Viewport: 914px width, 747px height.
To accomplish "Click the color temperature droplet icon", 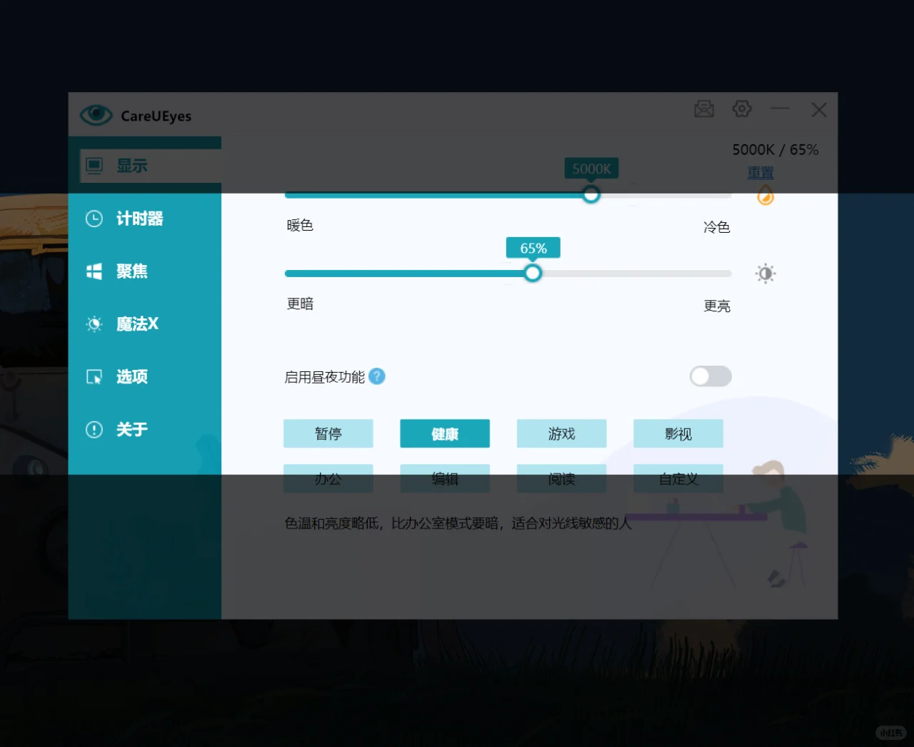I will pos(765,194).
